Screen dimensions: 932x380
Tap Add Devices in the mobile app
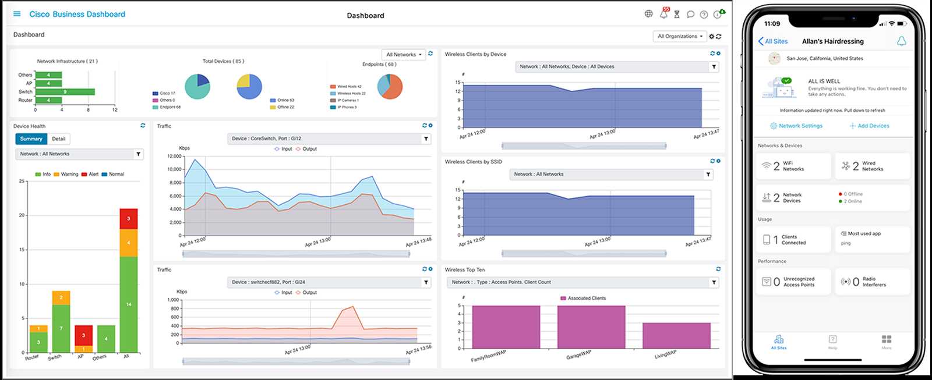[869, 126]
